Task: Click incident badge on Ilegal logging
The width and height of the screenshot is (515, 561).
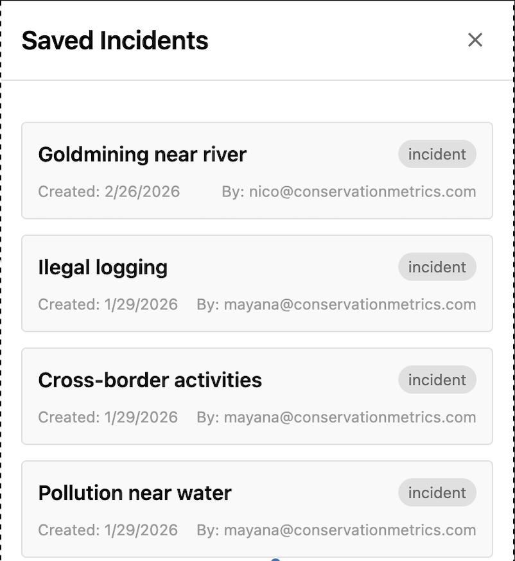Action: click(437, 268)
